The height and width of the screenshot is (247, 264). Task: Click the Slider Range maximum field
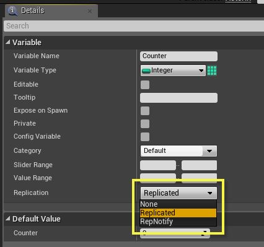pyautogui.click(x=199, y=165)
